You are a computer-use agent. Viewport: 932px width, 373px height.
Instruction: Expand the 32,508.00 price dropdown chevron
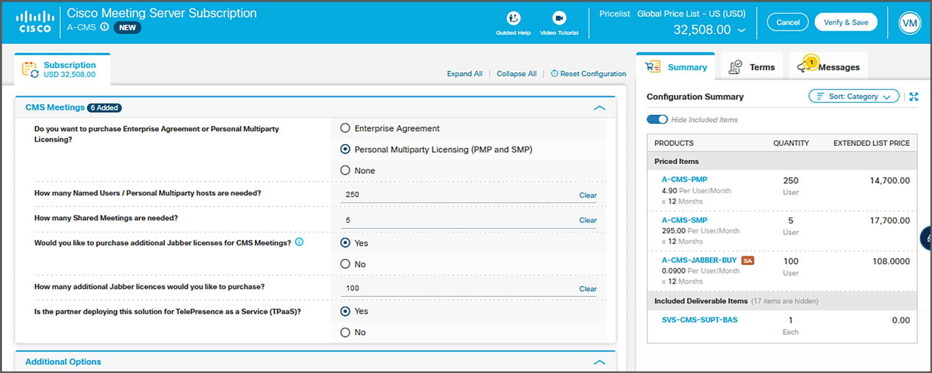pos(741,30)
